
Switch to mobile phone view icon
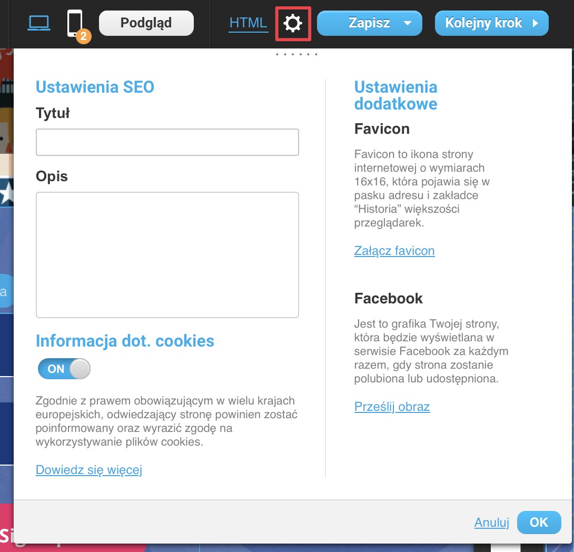pos(75,23)
